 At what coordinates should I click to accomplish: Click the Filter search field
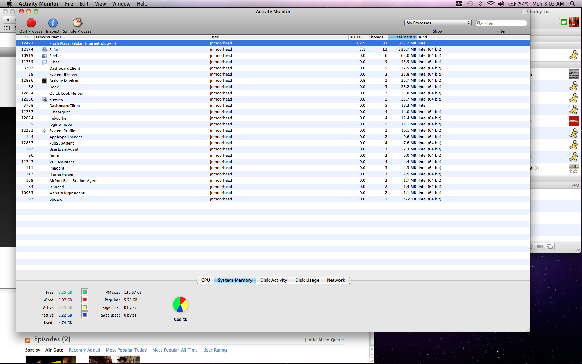(x=501, y=23)
